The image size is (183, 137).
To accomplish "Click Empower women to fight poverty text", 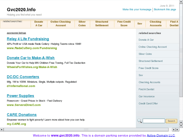I will 46,120.
